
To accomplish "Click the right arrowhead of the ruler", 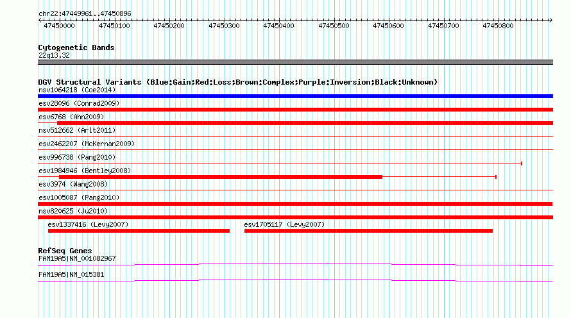I will click(x=550, y=21).
